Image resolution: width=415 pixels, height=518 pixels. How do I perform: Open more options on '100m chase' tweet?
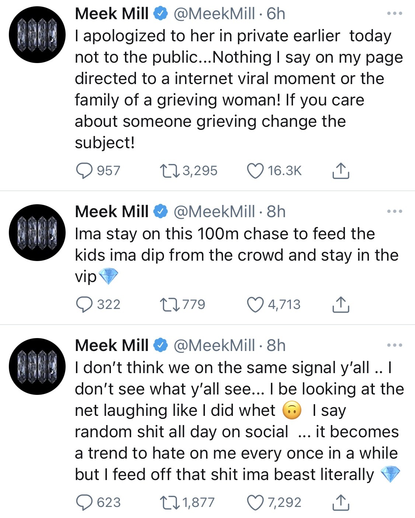coord(394,212)
